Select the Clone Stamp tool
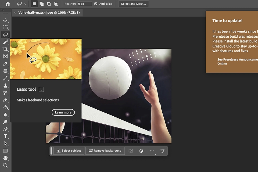Screen dimensions: 258x172 click(x=5, y=85)
